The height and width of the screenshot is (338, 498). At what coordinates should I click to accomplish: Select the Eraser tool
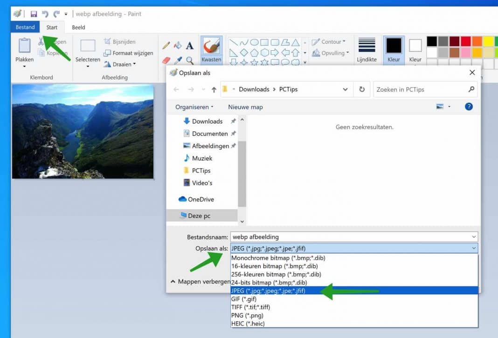(167, 60)
